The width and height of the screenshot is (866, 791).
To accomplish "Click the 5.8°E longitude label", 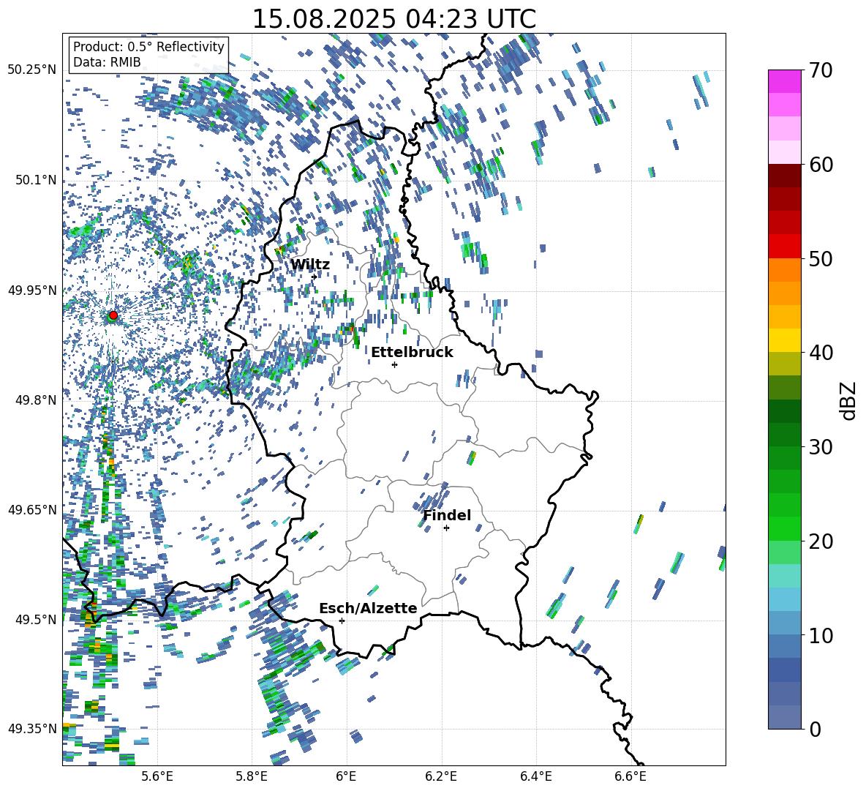I will (252, 777).
